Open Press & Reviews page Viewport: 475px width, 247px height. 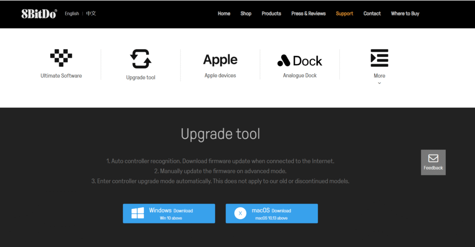(x=308, y=13)
